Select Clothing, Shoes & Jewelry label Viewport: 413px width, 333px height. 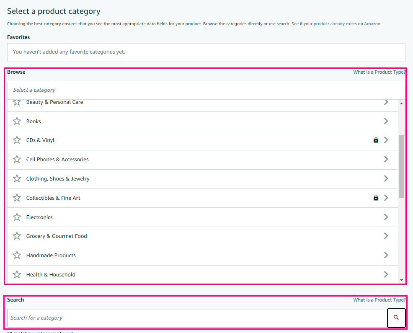(x=58, y=178)
